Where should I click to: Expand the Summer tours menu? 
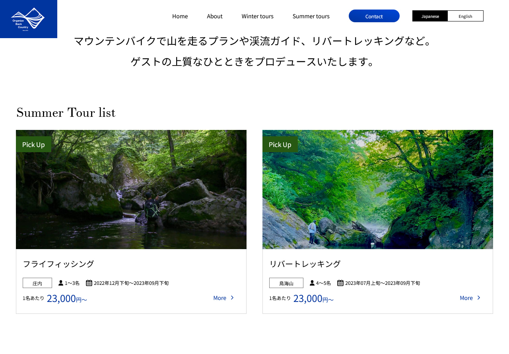[311, 16]
